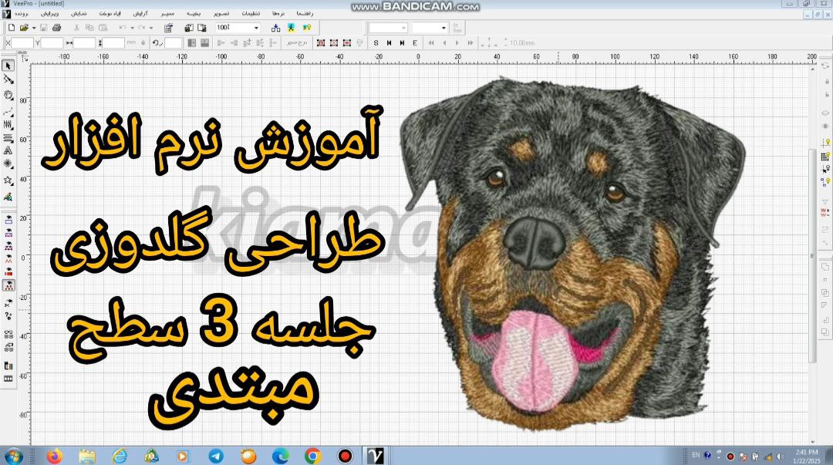This screenshot has height=465, width=833.
Task: Open the ویرایش (Edit) menu
Action: point(49,15)
